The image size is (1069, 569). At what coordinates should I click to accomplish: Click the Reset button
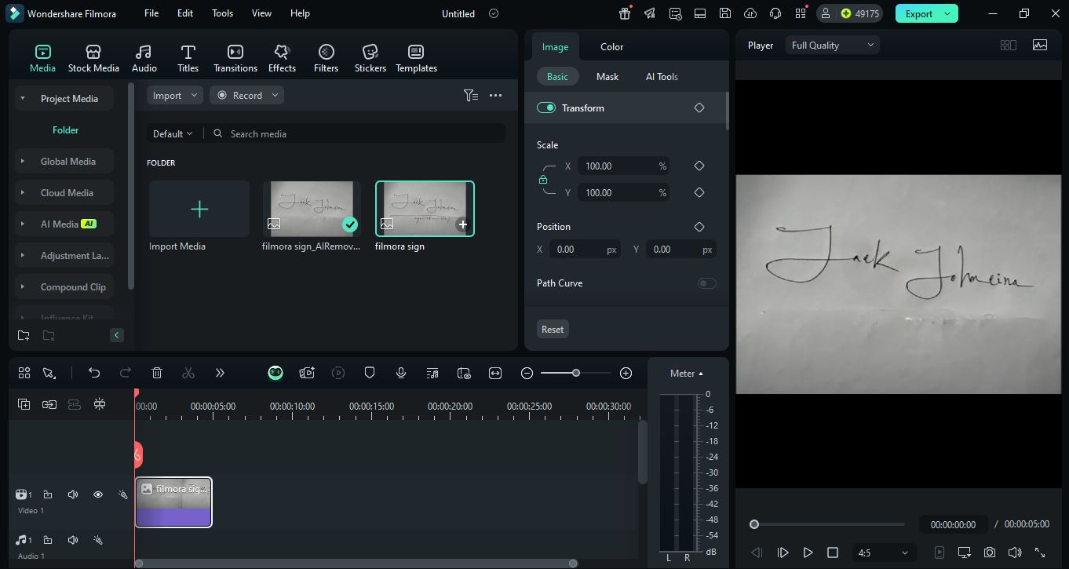(553, 329)
